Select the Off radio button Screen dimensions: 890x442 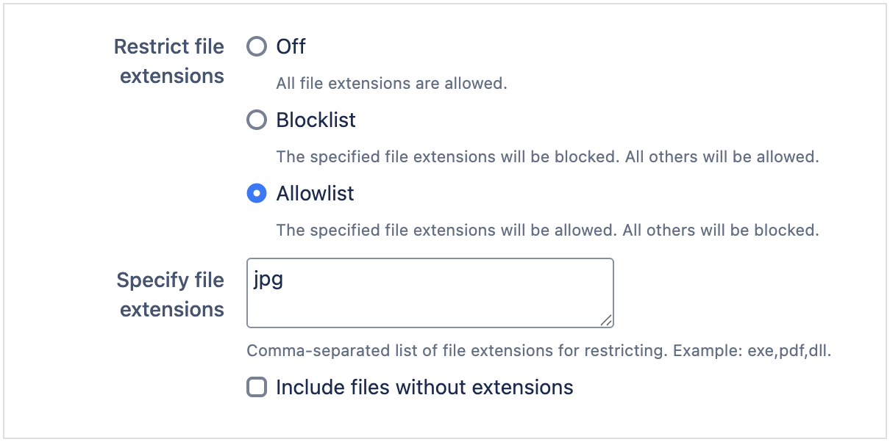[x=256, y=46]
